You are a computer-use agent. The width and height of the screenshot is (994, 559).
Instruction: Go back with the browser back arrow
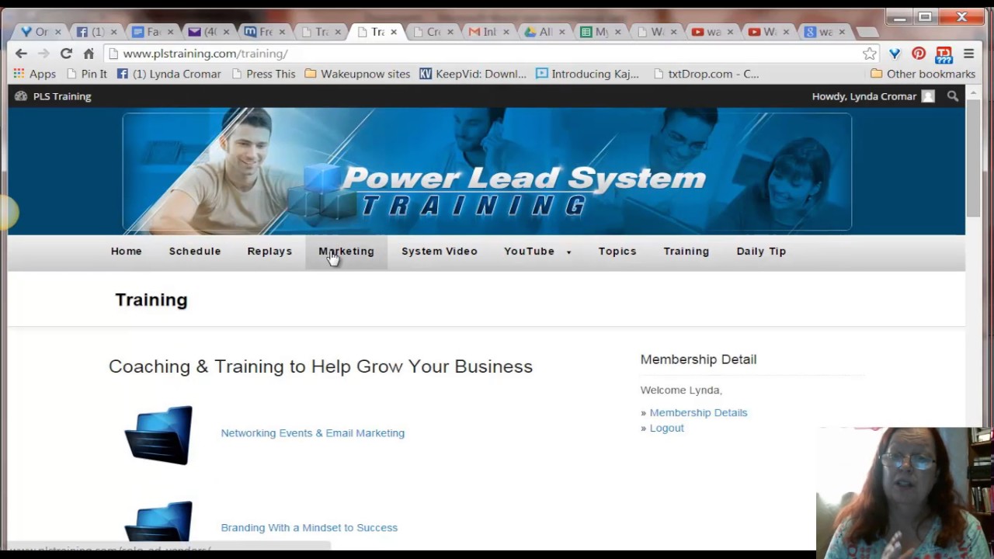click(x=21, y=54)
